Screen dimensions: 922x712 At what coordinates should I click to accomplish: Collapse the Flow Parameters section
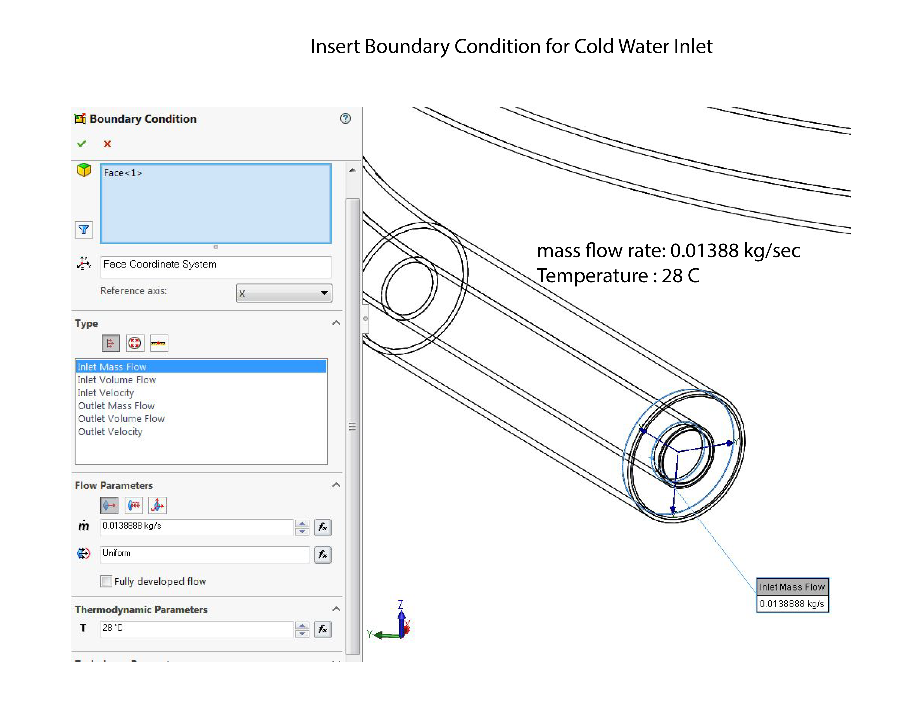[336, 485]
